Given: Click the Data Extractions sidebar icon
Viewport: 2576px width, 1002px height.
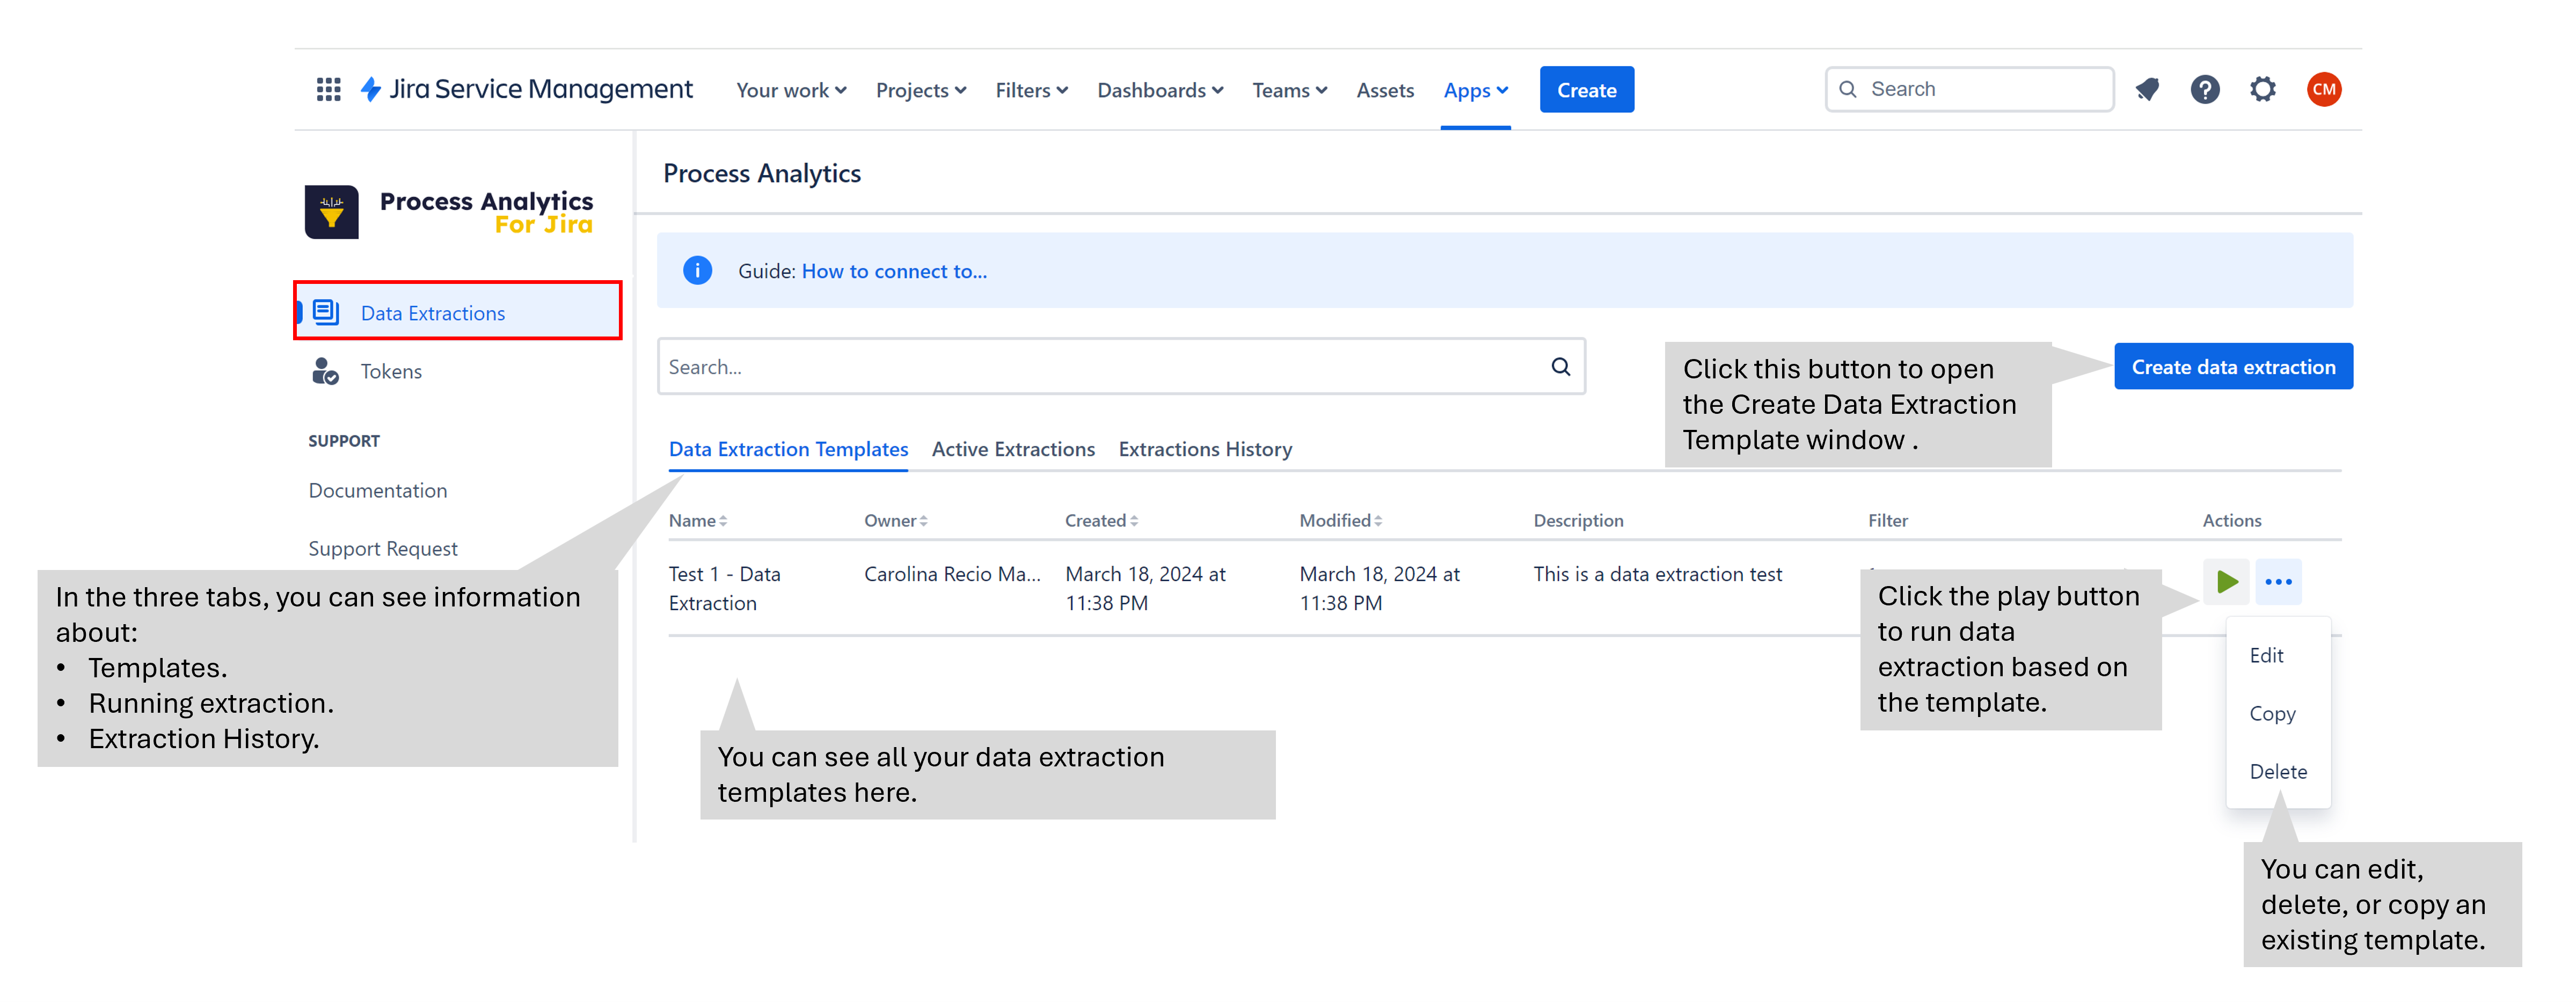Looking at the screenshot, I should [x=326, y=312].
